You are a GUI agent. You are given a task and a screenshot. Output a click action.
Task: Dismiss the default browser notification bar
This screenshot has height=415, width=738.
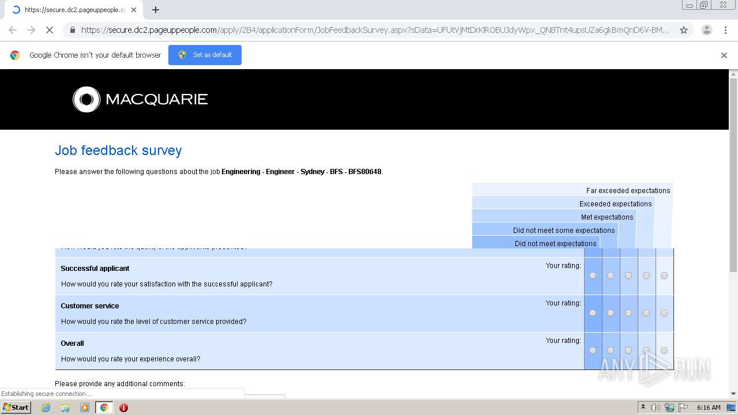pyautogui.click(x=724, y=55)
